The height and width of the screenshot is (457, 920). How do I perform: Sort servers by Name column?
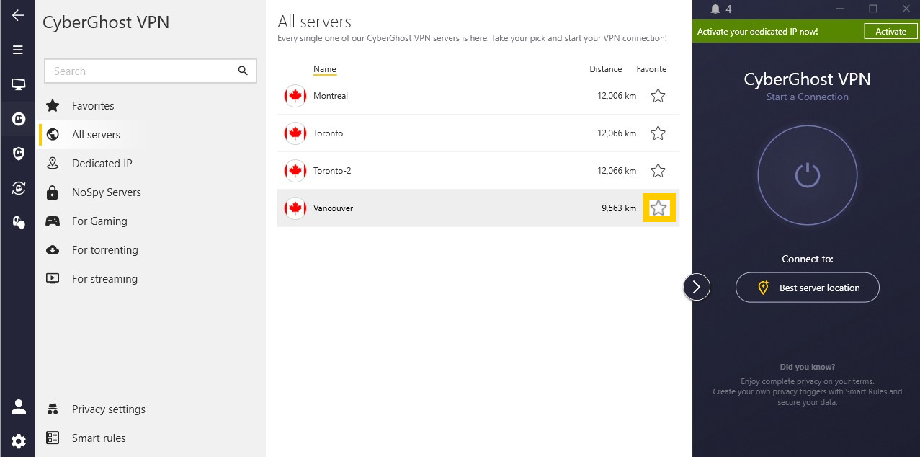coord(325,69)
